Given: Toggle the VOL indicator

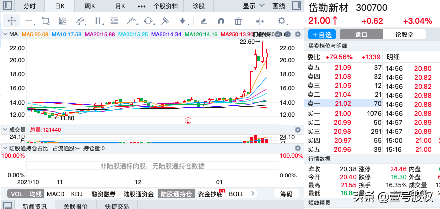Looking at the screenshot, I should click(x=17, y=194).
